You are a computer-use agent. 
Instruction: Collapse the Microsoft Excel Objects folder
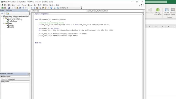4,18
